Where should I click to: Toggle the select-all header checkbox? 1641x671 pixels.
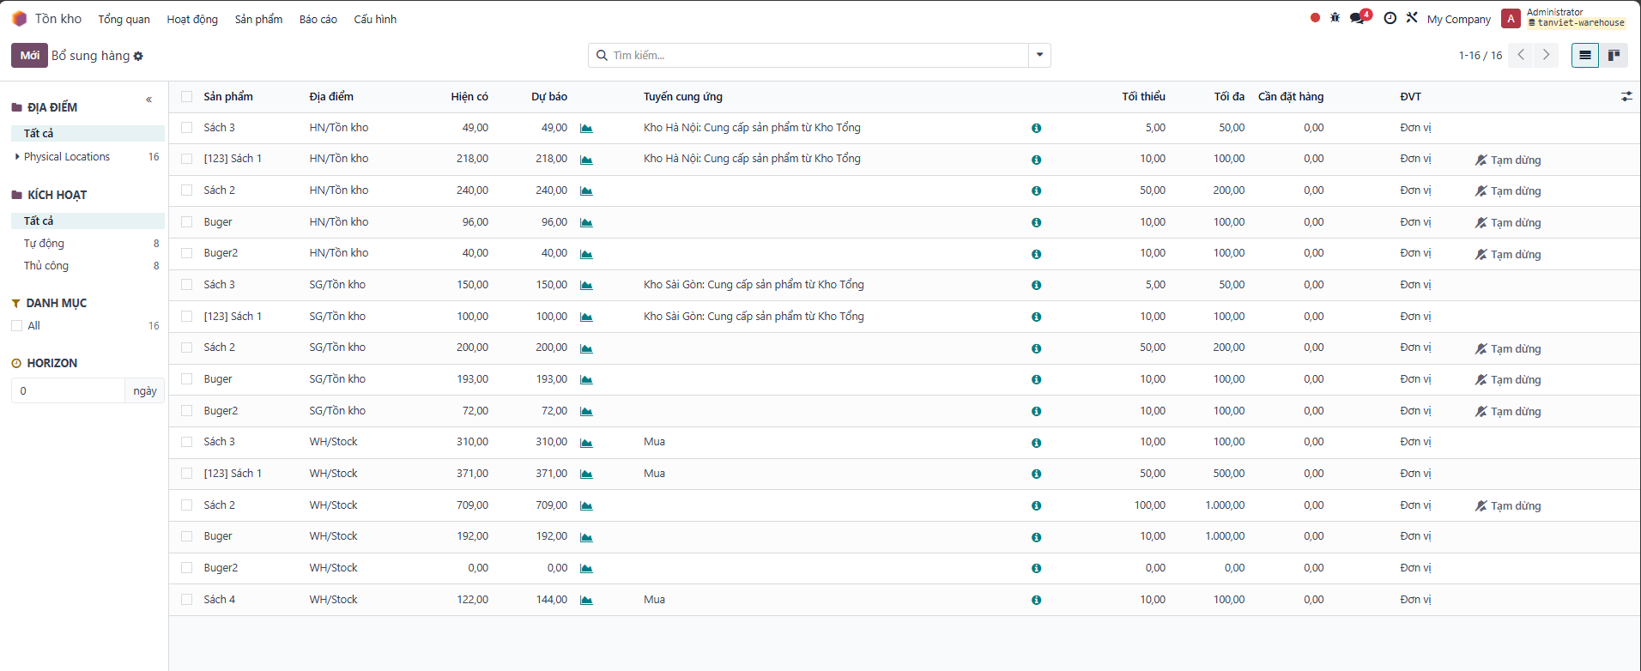(186, 97)
